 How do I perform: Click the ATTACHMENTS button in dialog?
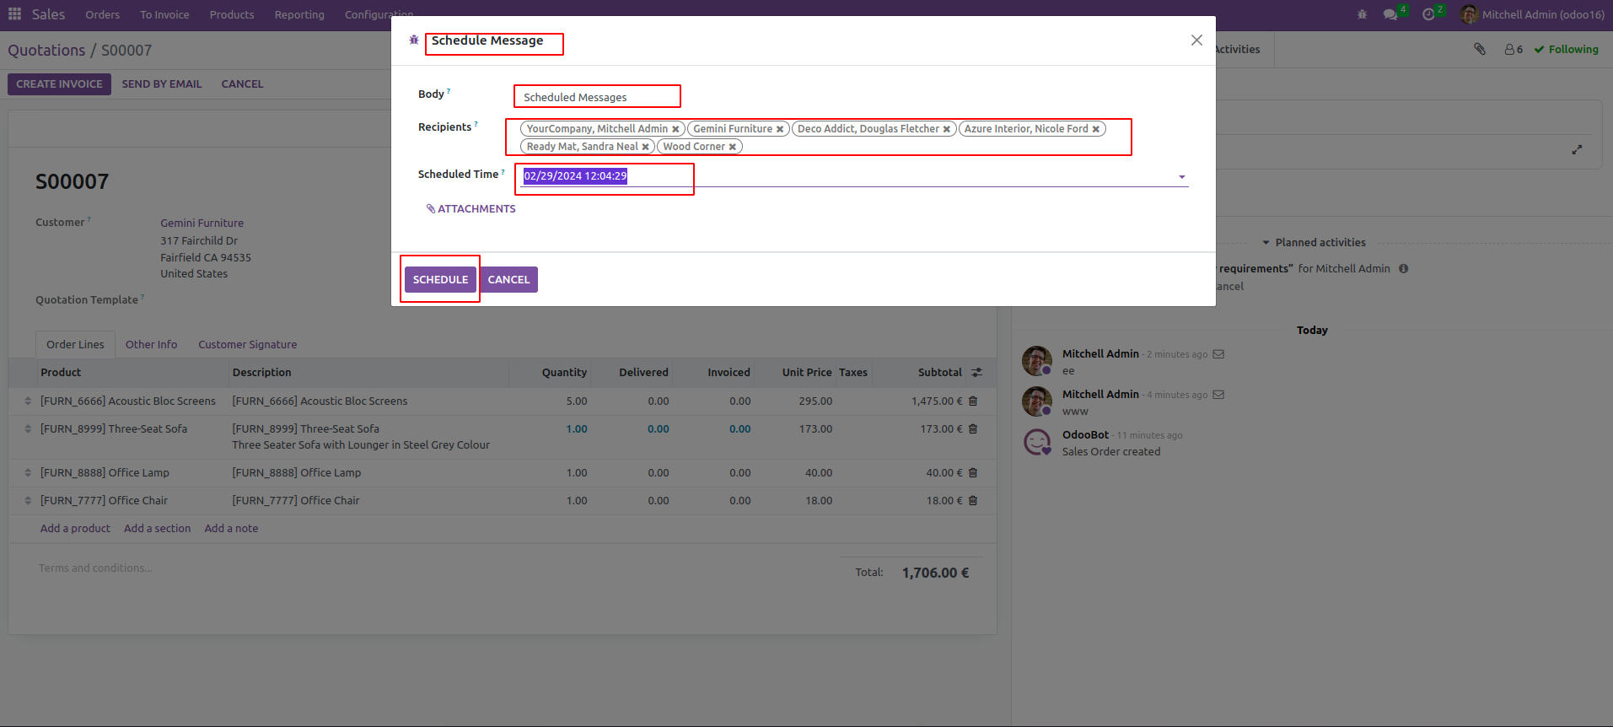pos(471,209)
